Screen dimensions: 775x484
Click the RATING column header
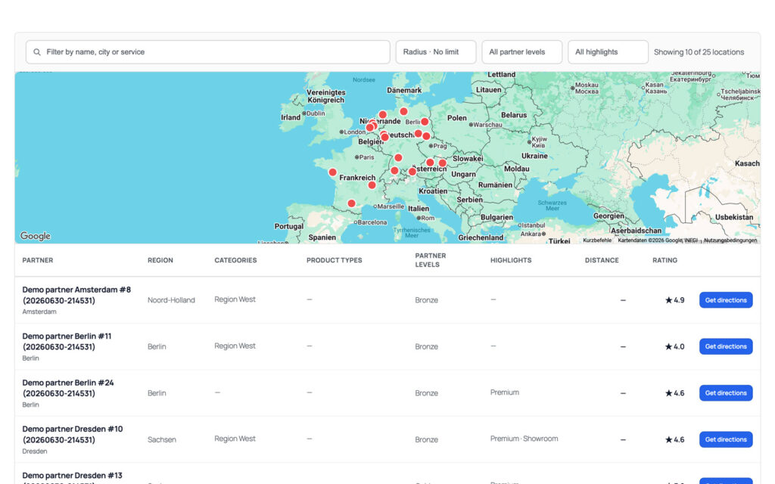pyautogui.click(x=665, y=260)
